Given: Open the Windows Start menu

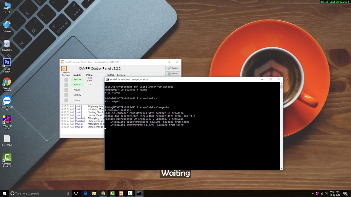Looking at the screenshot, I should coord(4,193).
